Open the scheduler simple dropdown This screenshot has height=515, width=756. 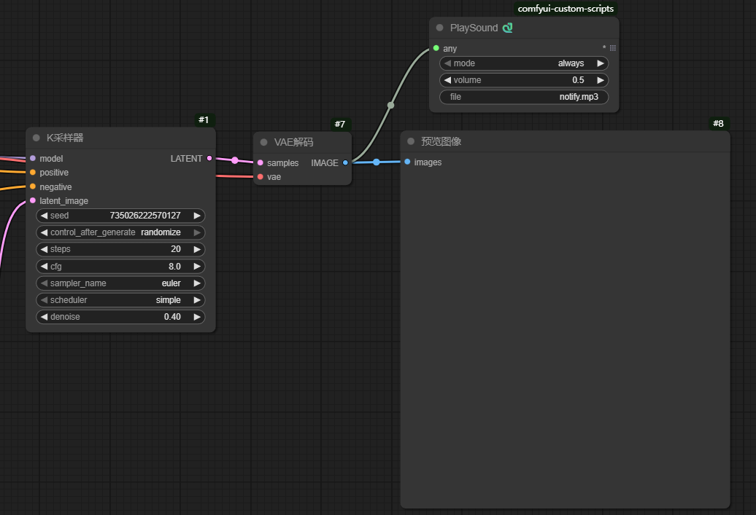click(120, 300)
